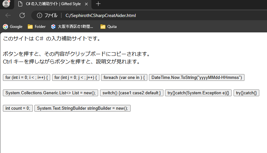Reload the page
The height and width of the screenshot is (153, 267).
(22, 15)
